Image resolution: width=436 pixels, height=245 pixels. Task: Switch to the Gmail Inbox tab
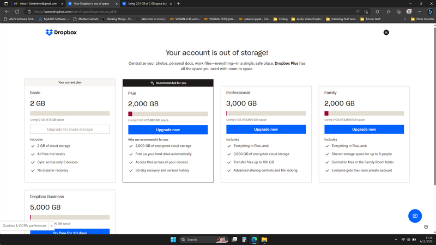point(33,3)
